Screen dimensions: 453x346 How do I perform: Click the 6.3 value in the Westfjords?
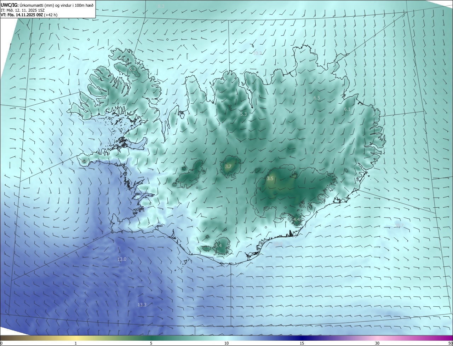[132, 69]
